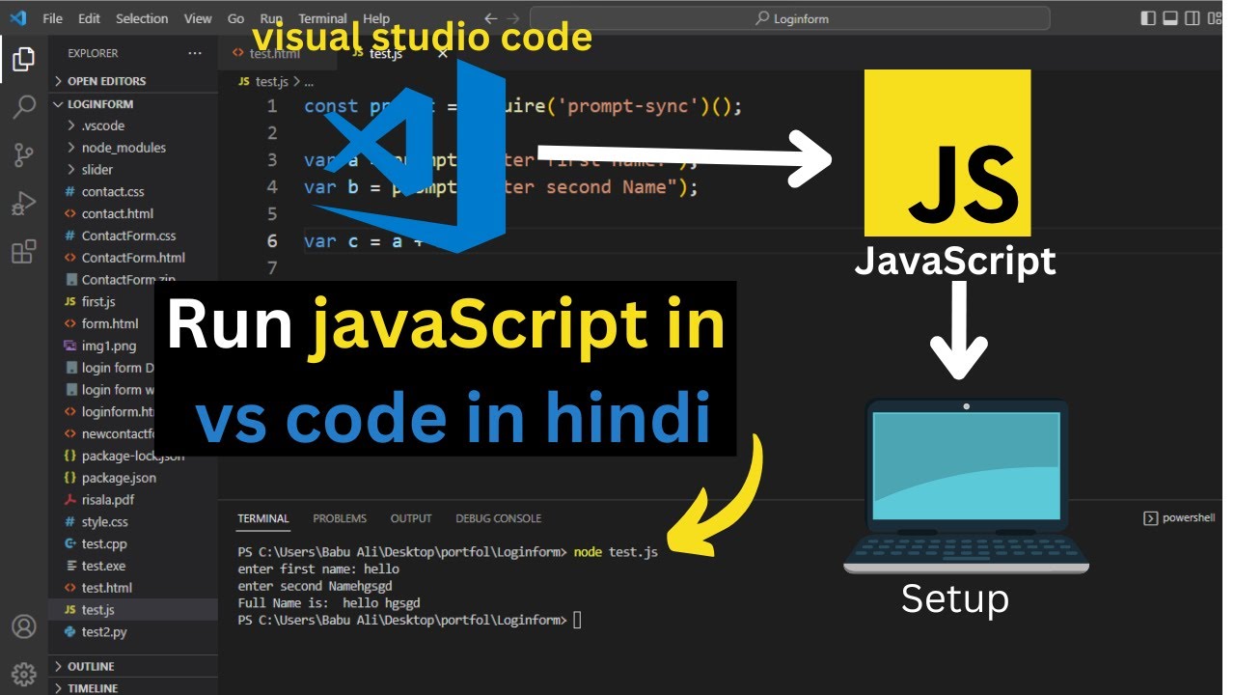Open the Go menu
This screenshot has height=695, width=1235.
[236, 18]
